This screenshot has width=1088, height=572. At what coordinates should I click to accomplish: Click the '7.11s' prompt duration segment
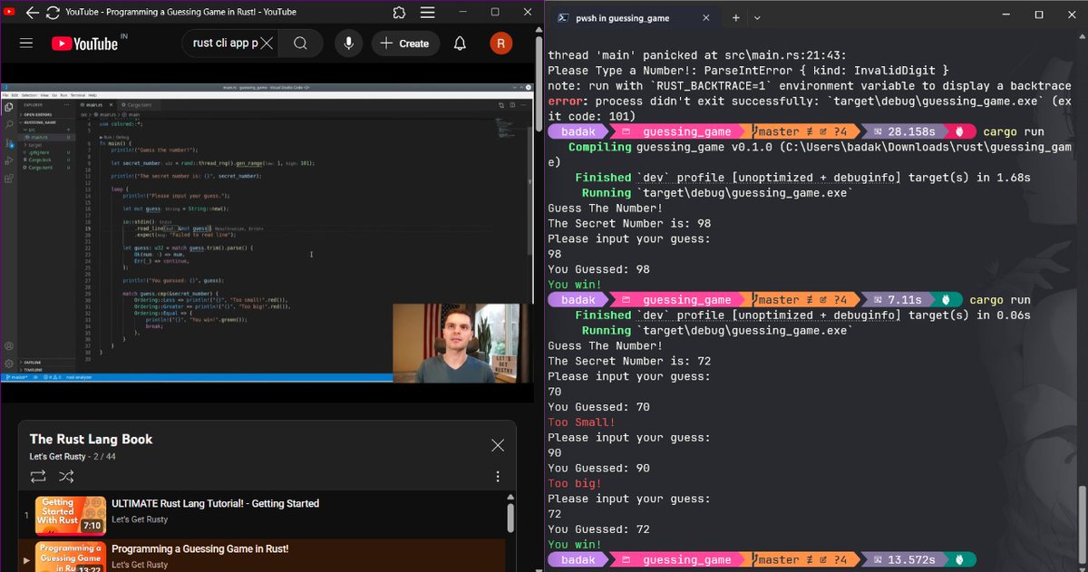pos(900,299)
